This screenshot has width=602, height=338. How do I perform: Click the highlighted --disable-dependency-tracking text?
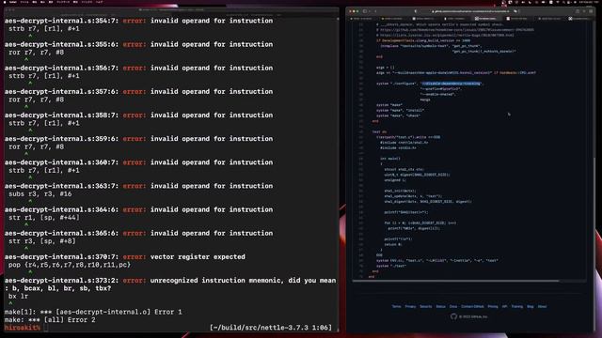(x=451, y=84)
